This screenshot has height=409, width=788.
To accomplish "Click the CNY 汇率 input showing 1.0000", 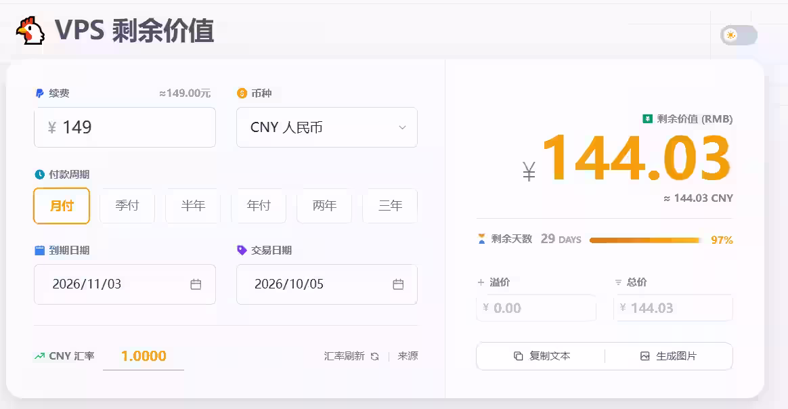I will [x=144, y=356].
